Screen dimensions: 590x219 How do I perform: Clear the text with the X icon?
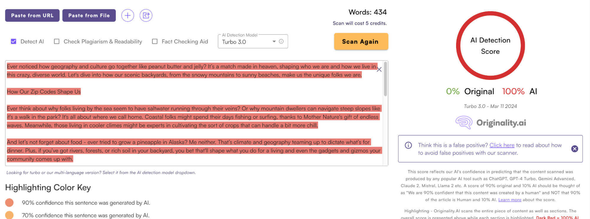[x=379, y=69]
